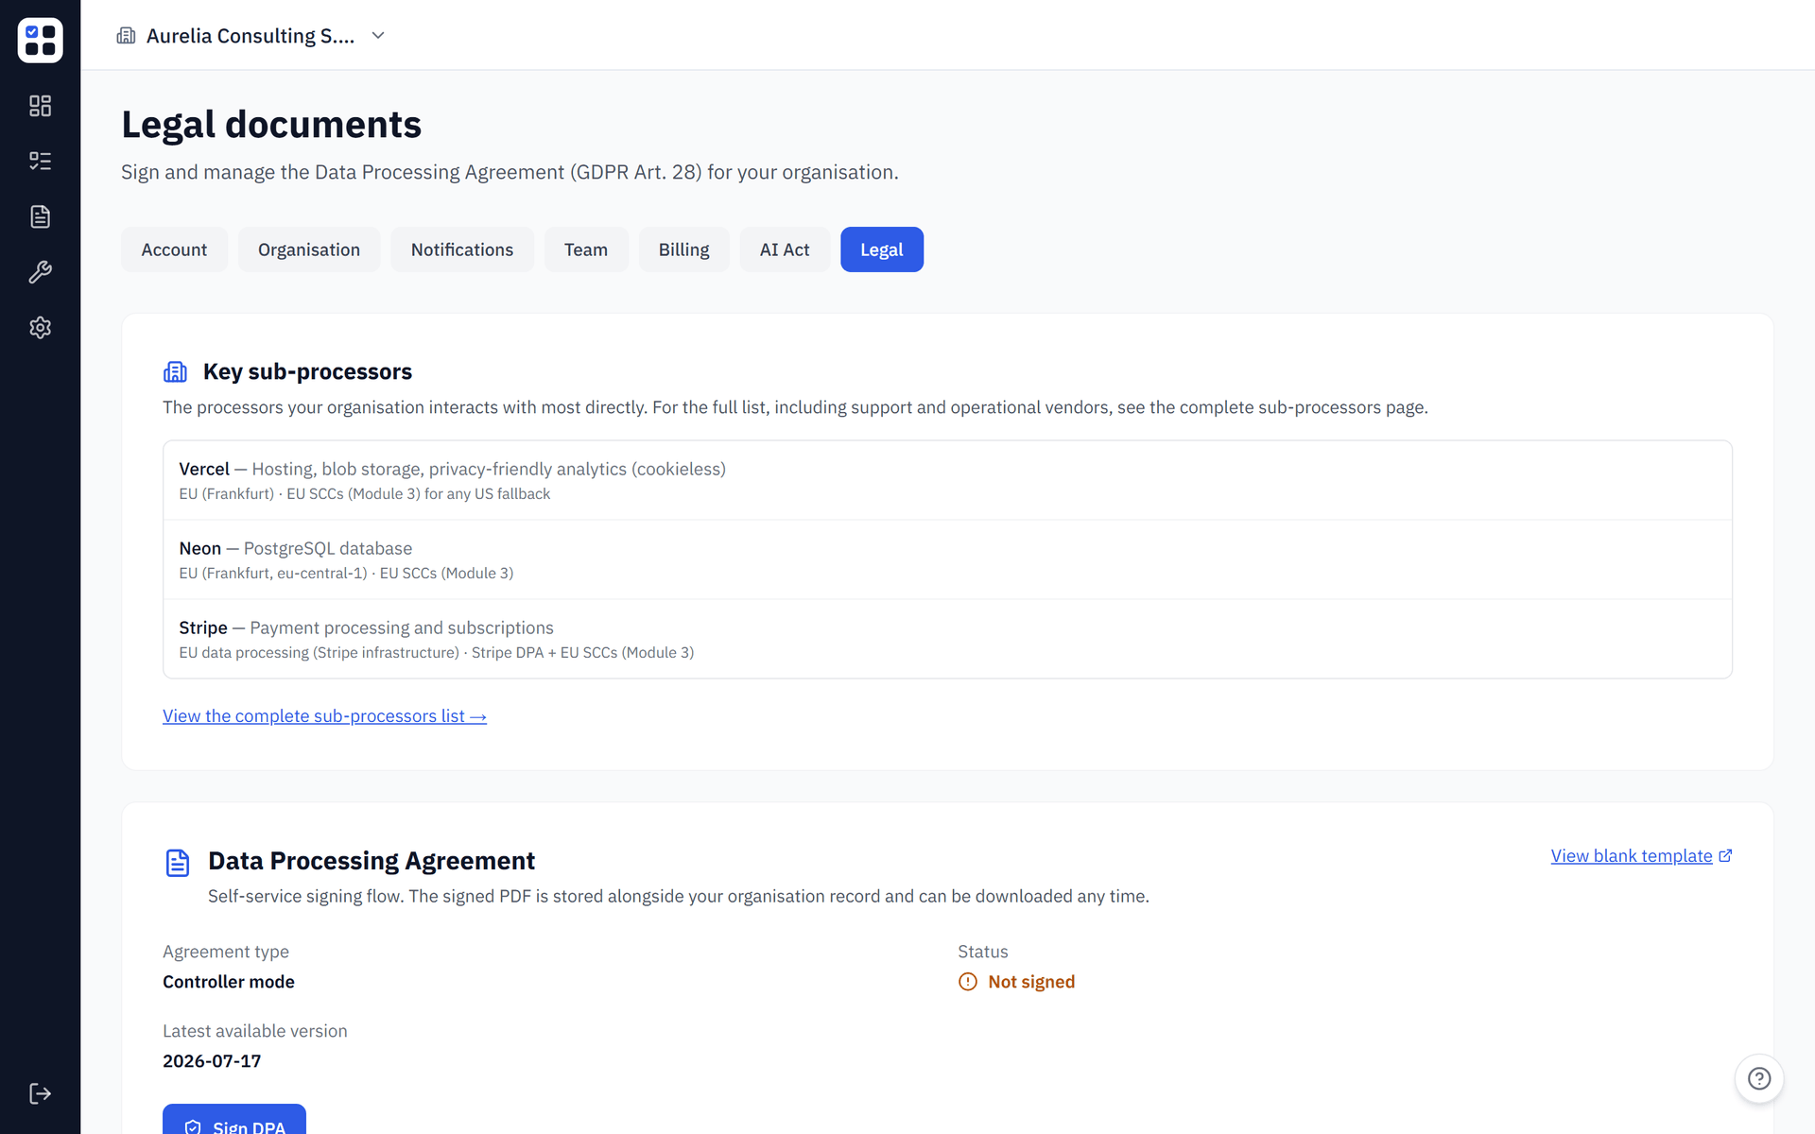Expand the Aurelia Consulting organisation switcher
This screenshot has height=1134, width=1815.
click(378, 36)
